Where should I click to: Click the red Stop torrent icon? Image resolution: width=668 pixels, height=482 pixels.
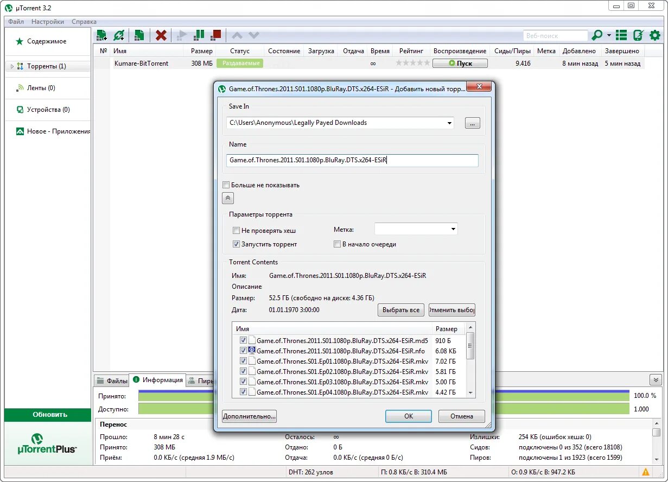point(216,35)
